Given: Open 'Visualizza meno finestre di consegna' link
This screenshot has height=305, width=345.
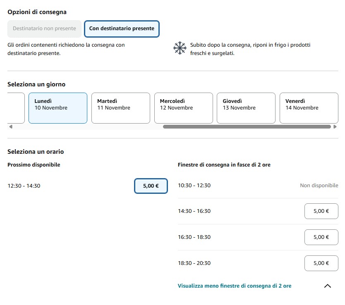Looking at the screenshot, I should (235, 286).
